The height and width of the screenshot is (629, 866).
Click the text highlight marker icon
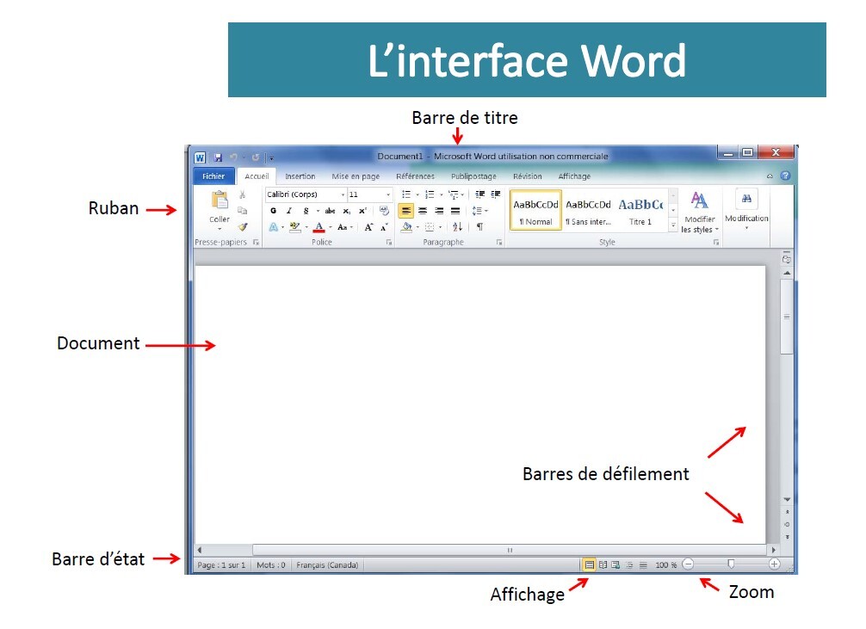click(295, 227)
